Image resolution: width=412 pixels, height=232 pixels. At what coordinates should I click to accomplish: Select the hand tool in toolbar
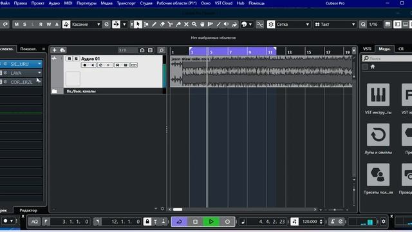click(x=202, y=24)
